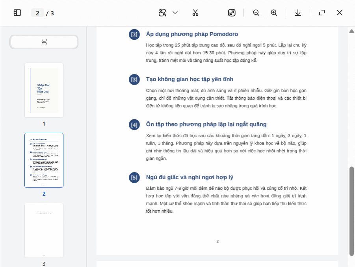Screen dimensions: 355x267
Task: Click the highlighted thumbnail label "2"
Action: [44, 194]
